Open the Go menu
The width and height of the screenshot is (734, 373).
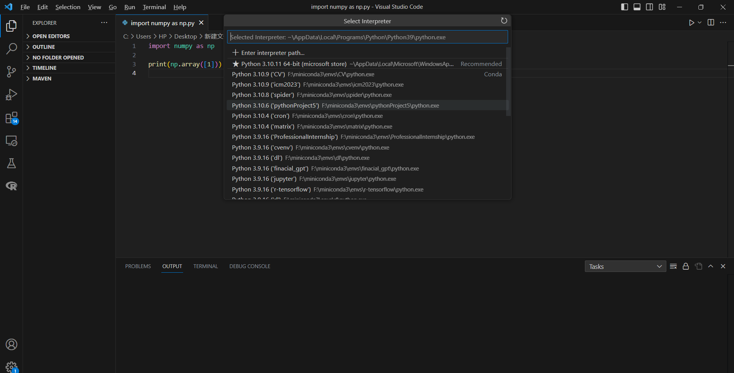112,7
